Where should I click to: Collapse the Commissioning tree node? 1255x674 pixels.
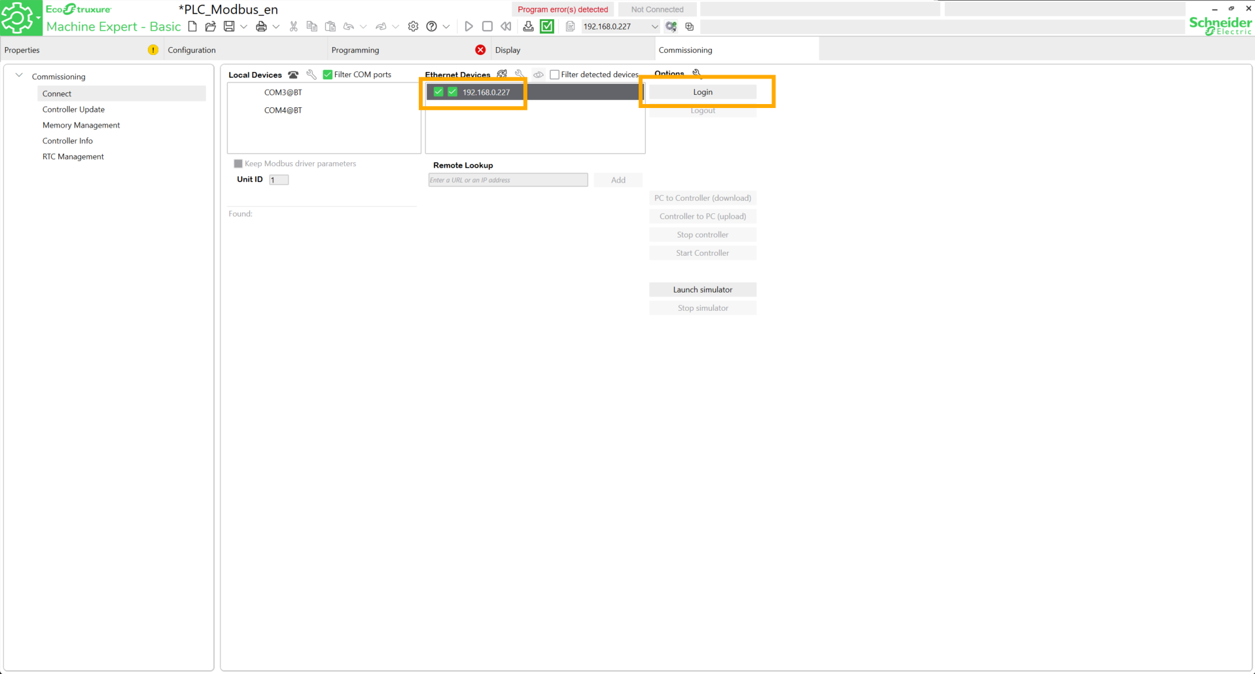tap(19, 76)
